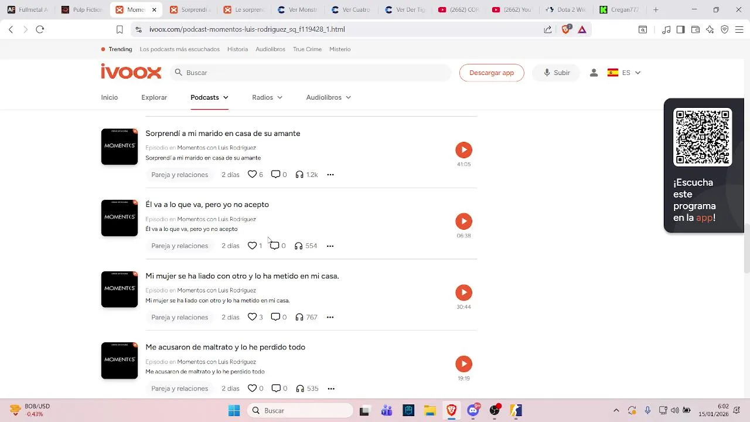Viewport: 750px width, 422px height.
Task: Open Brave Rewards triangle icon
Action: [582, 29]
